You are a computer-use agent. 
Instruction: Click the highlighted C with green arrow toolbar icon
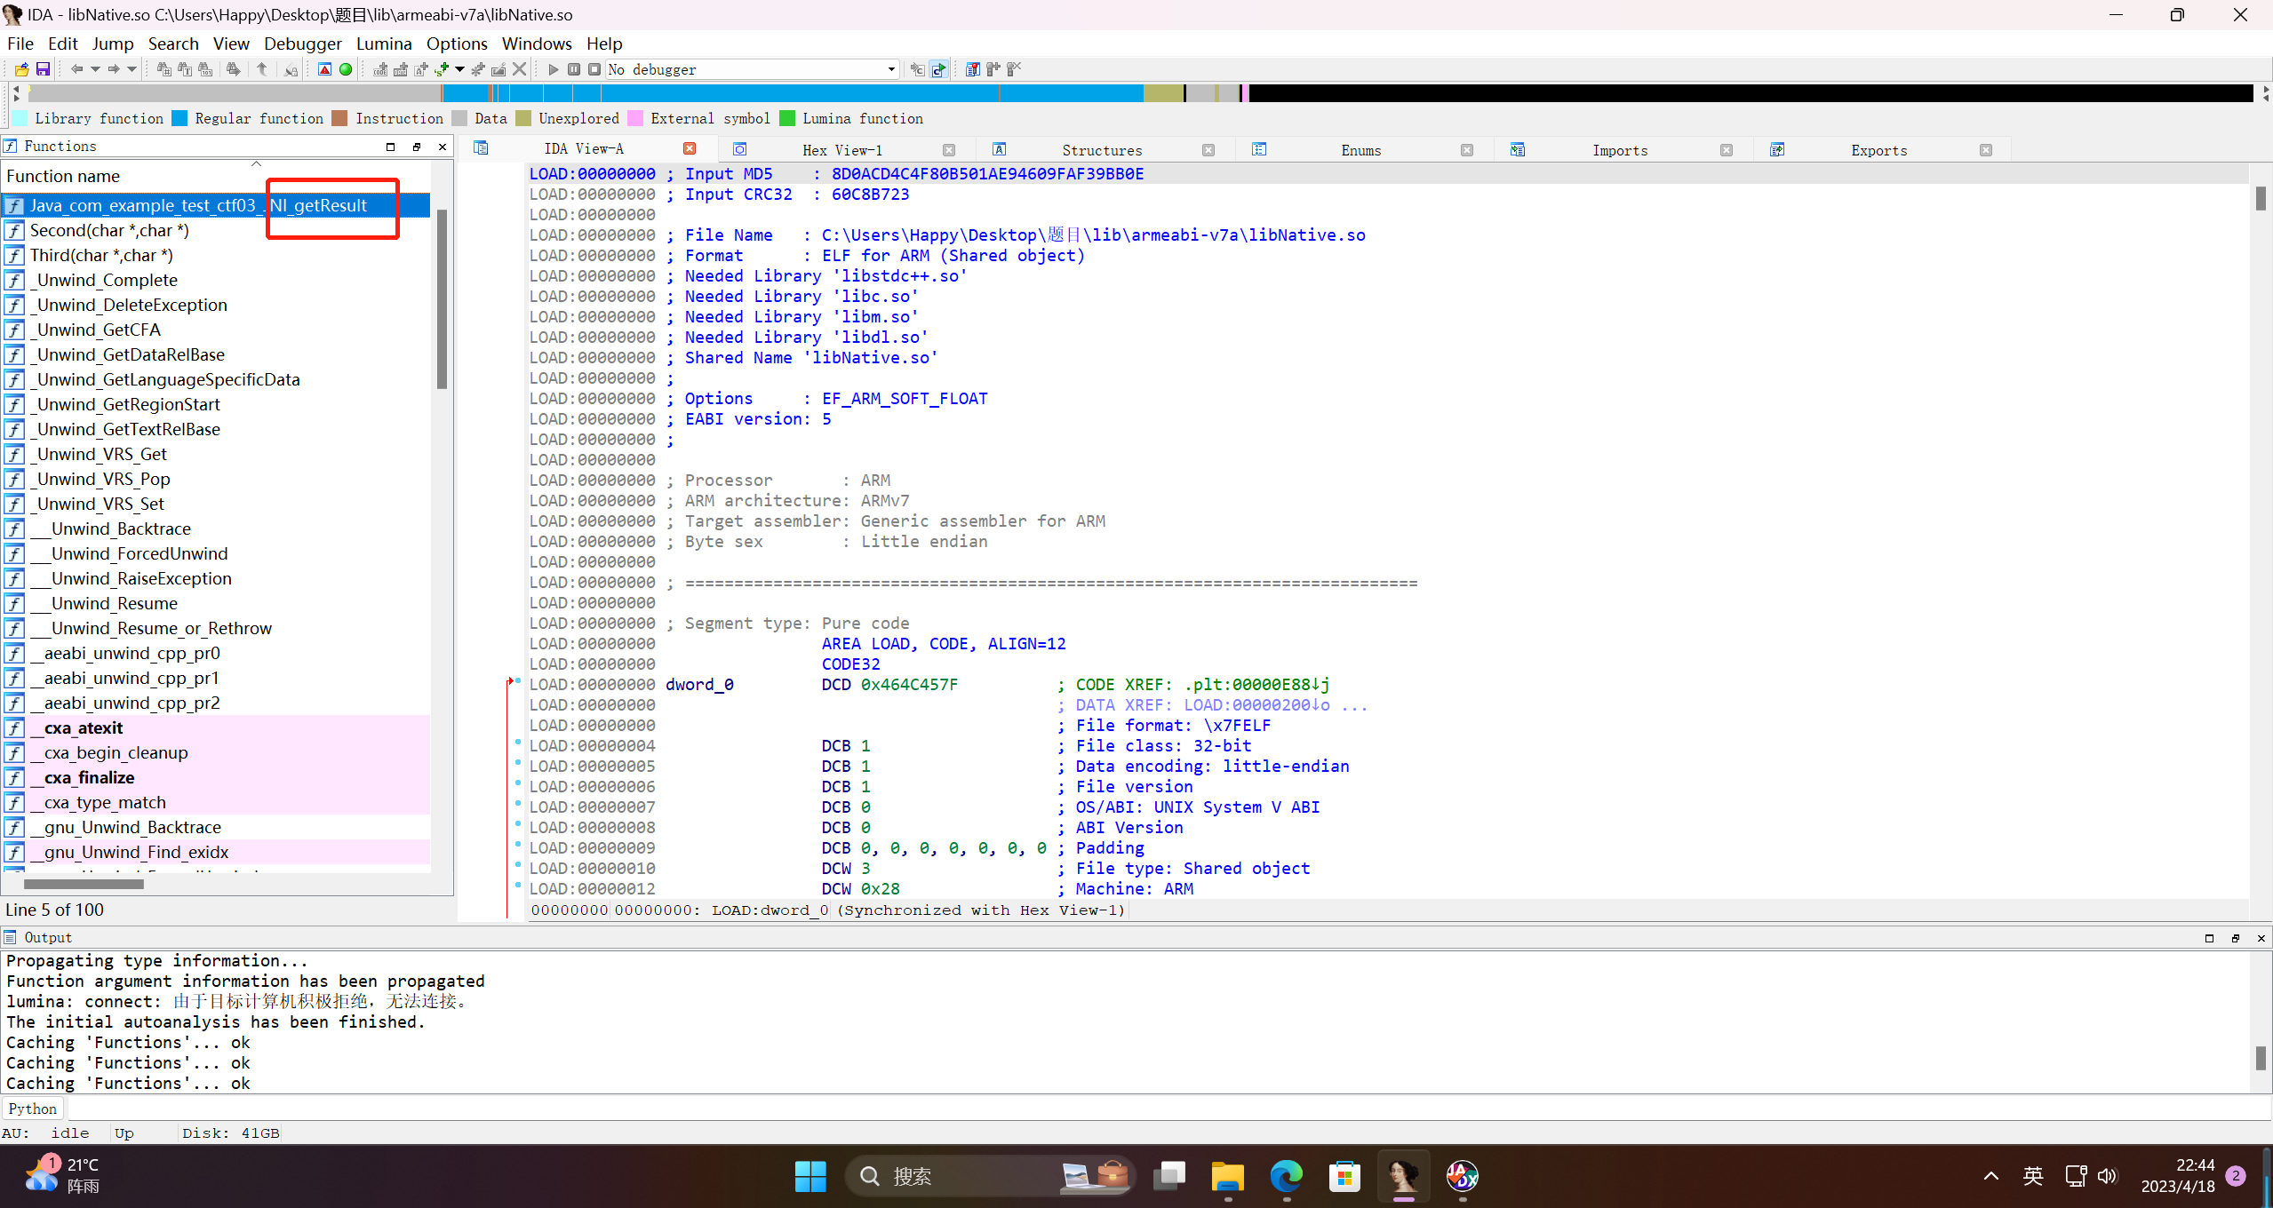(x=939, y=69)
